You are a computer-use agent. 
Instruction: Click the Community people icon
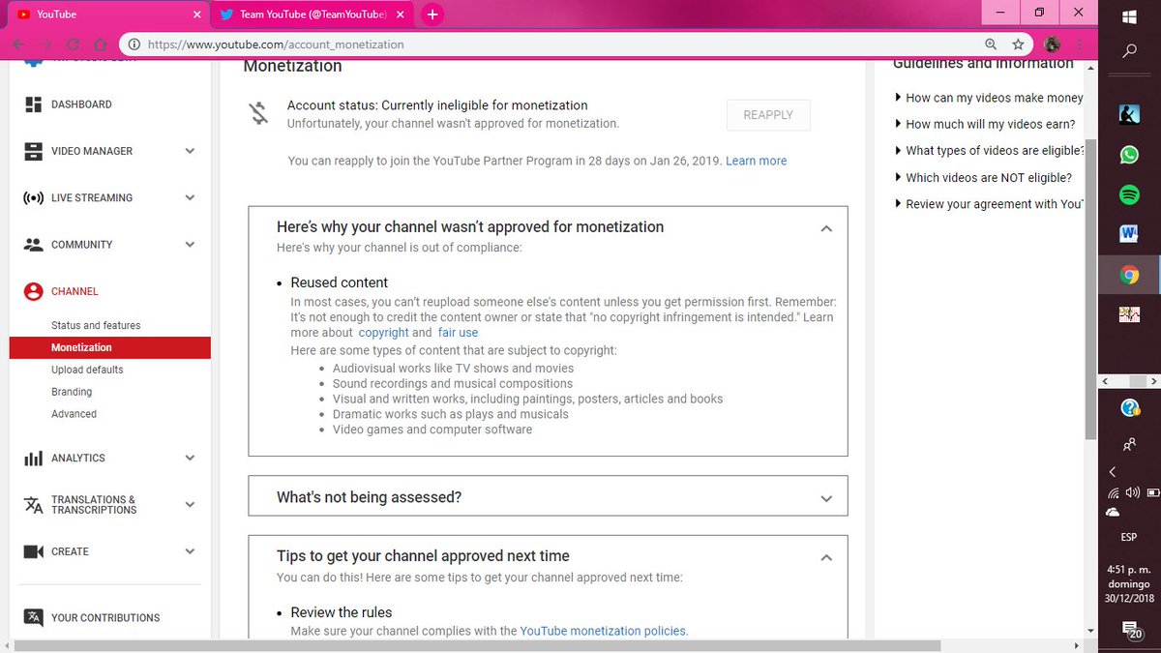(33, 245)
